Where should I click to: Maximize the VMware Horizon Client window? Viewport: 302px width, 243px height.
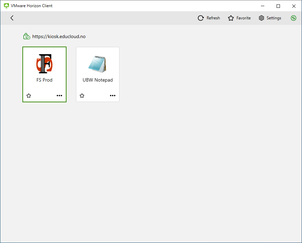[x=278, y=6]
